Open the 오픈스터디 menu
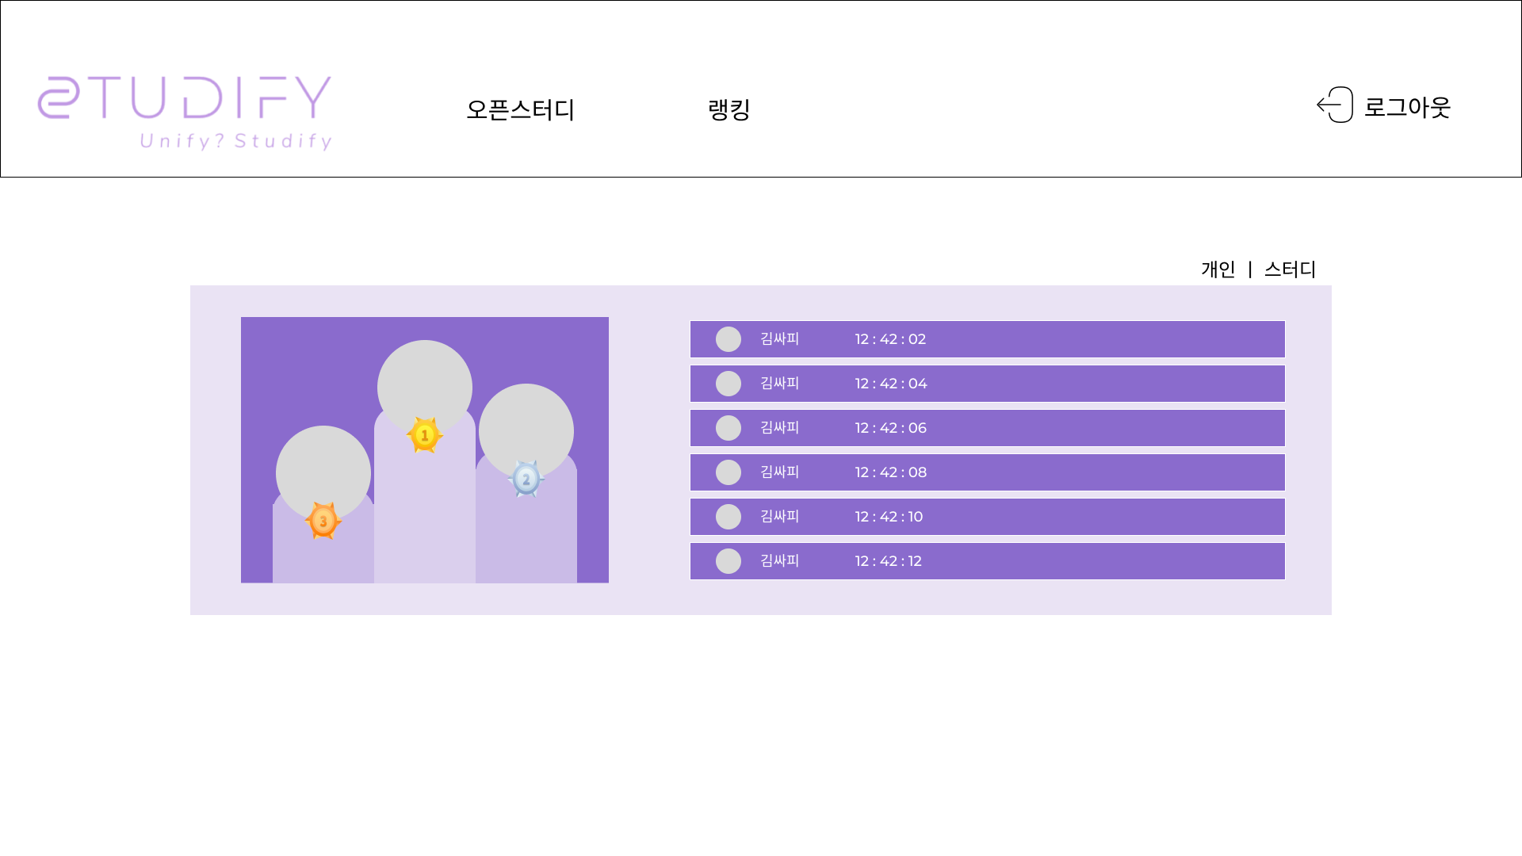1522x856 pixels. [520, 109]
